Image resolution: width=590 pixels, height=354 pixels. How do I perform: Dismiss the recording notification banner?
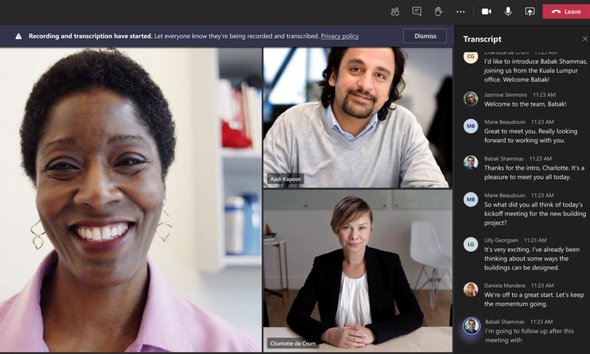tap(425, 36)
